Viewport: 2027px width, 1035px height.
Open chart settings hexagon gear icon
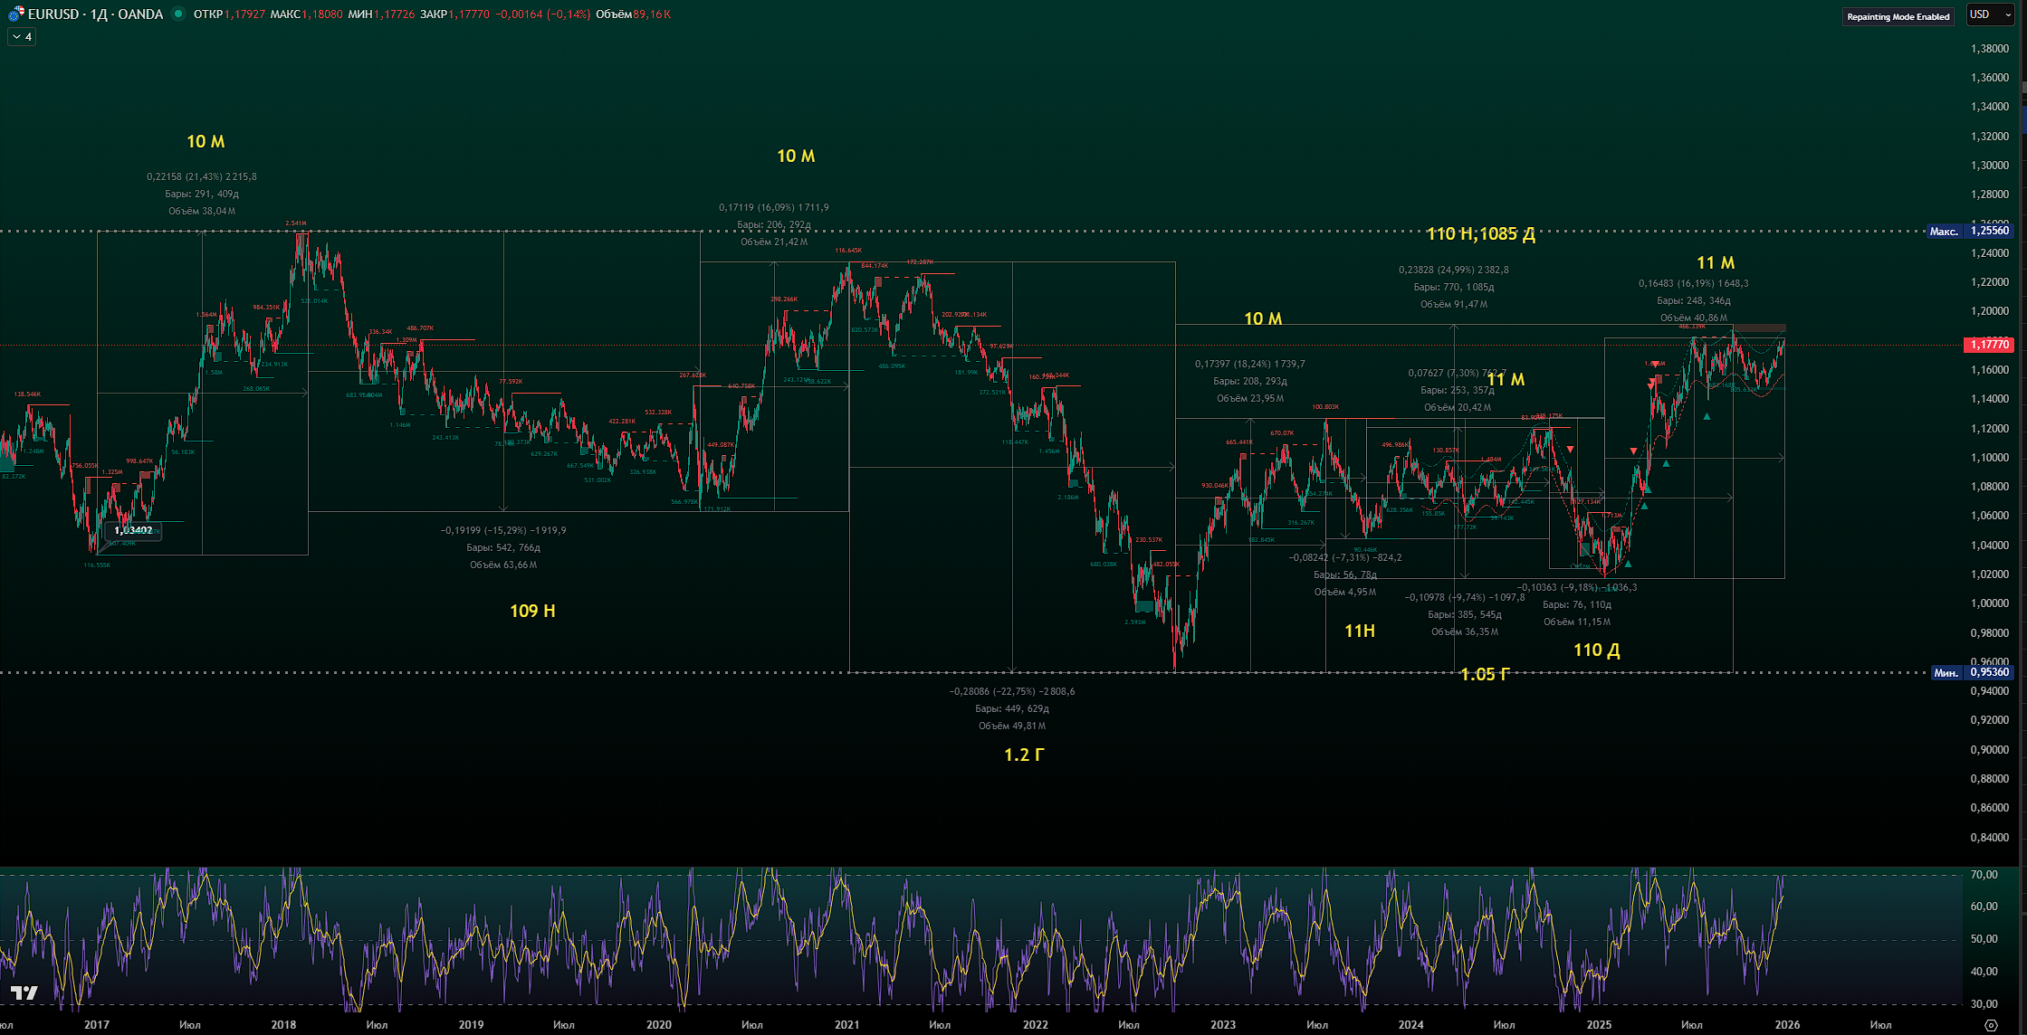[1990, 1025]
